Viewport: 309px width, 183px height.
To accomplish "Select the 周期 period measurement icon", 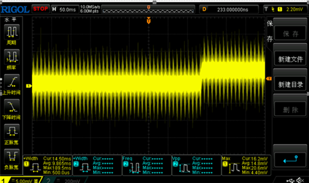I will (x=12, y=32).
